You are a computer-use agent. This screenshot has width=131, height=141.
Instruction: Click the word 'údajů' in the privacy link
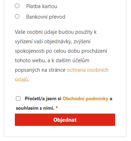click(22, 79)
